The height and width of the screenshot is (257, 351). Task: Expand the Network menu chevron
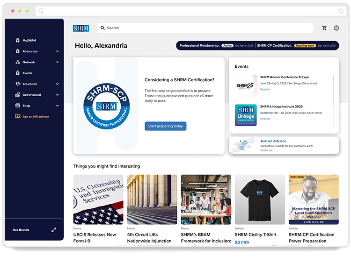[58, 62]
